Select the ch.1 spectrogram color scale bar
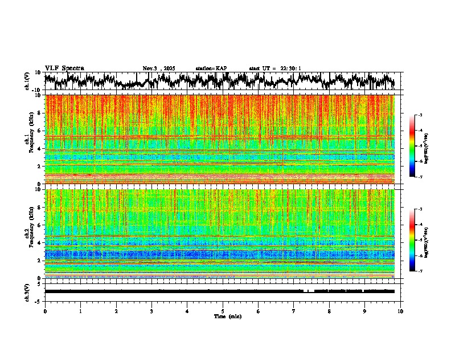This screenshot has width=451, height=349. pyautogui.click(x=412, y=146)
